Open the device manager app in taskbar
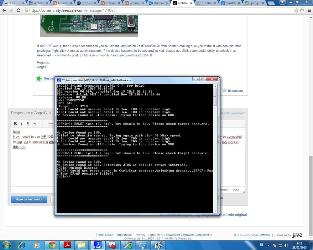The width and height of the screenshot is (313, 250). pos(143,245)
